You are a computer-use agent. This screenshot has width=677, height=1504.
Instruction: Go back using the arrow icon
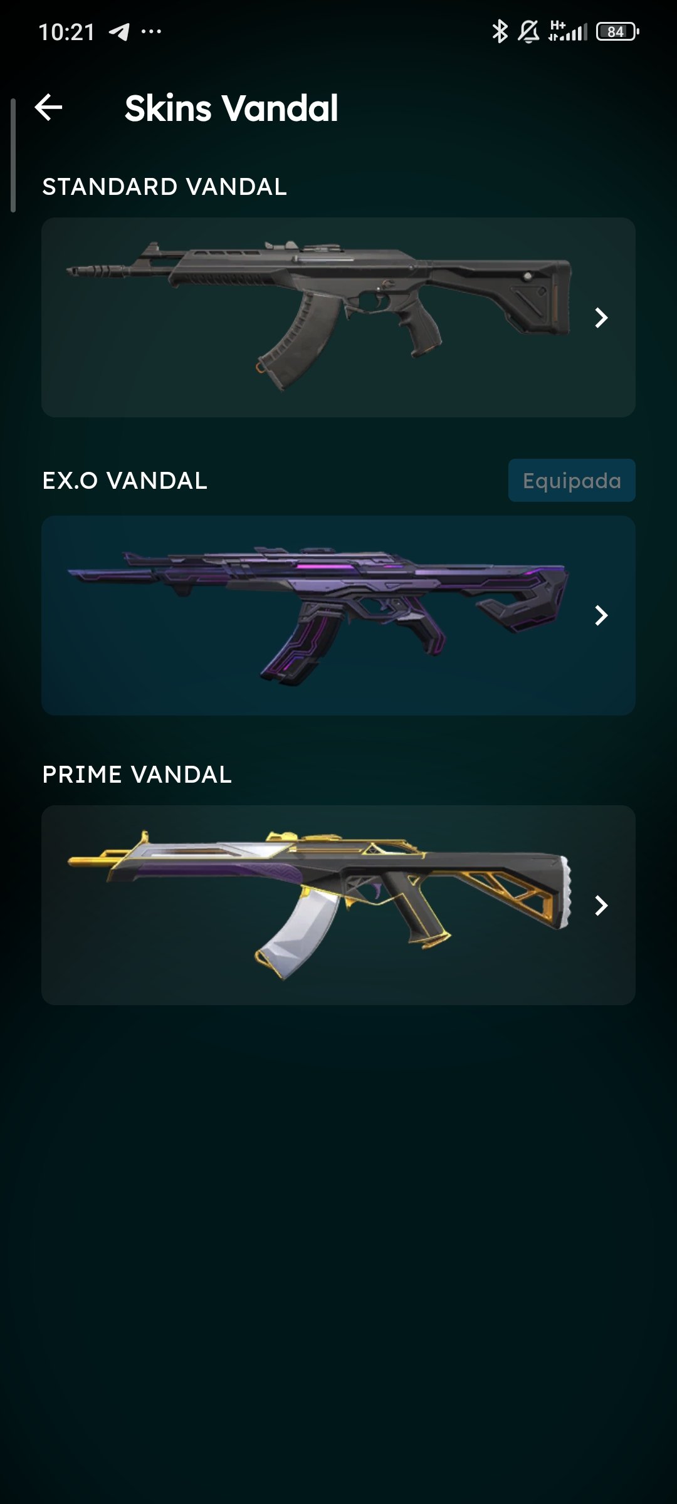tap(48, 107)
